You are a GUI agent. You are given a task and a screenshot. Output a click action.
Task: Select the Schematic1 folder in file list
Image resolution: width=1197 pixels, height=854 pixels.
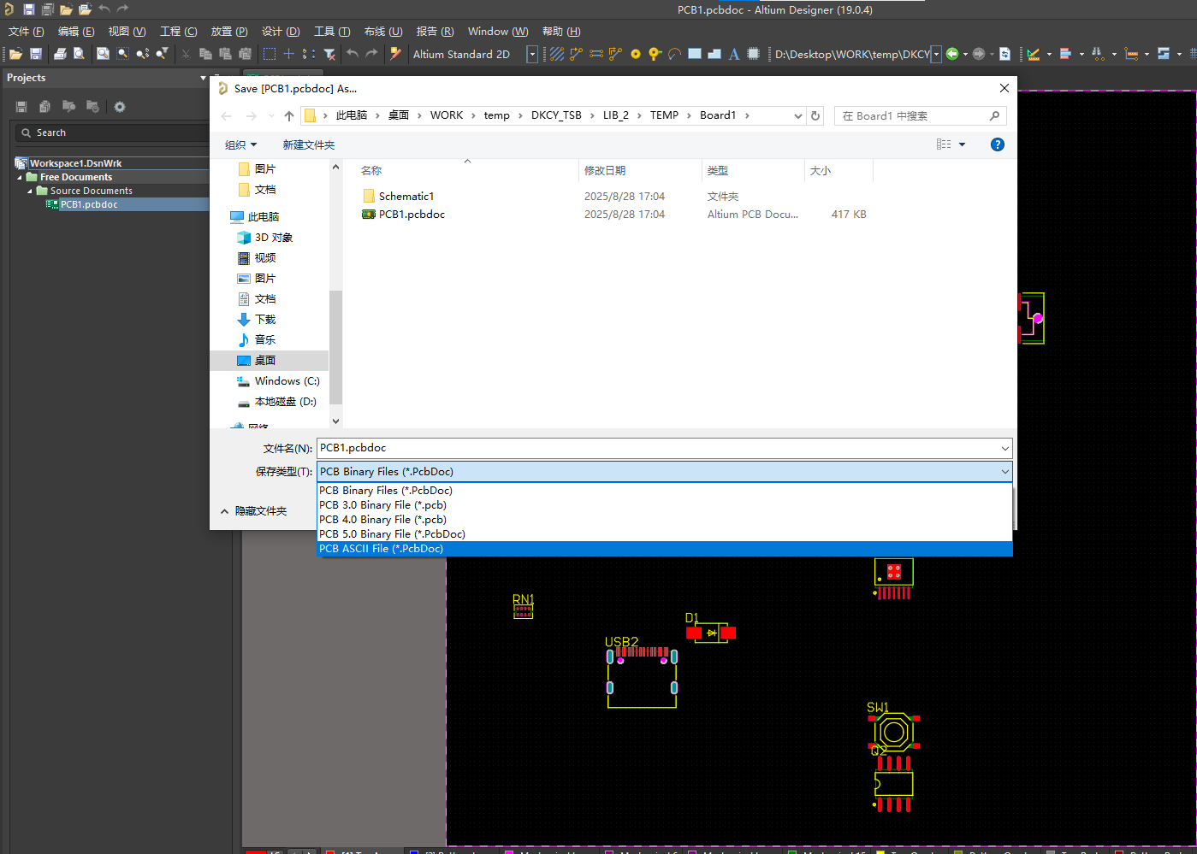tap(406, 197)
